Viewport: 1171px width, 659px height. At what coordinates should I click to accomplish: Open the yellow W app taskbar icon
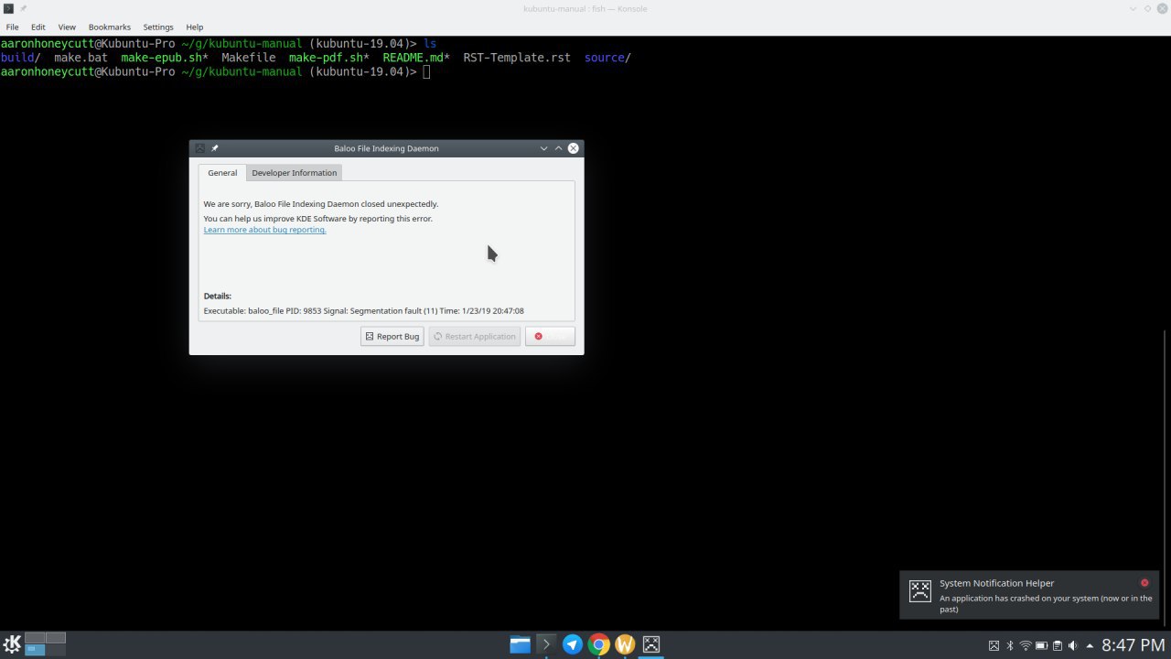(625, 644)
